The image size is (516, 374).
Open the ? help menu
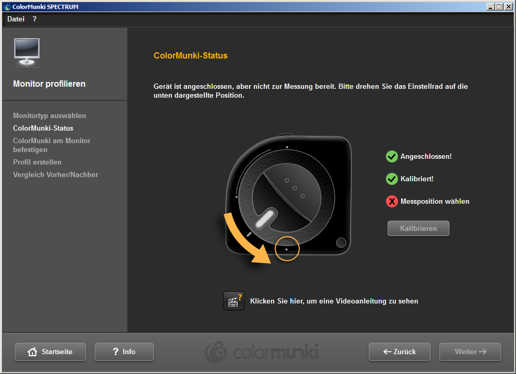pyautogui.click(x=34, y=19)
